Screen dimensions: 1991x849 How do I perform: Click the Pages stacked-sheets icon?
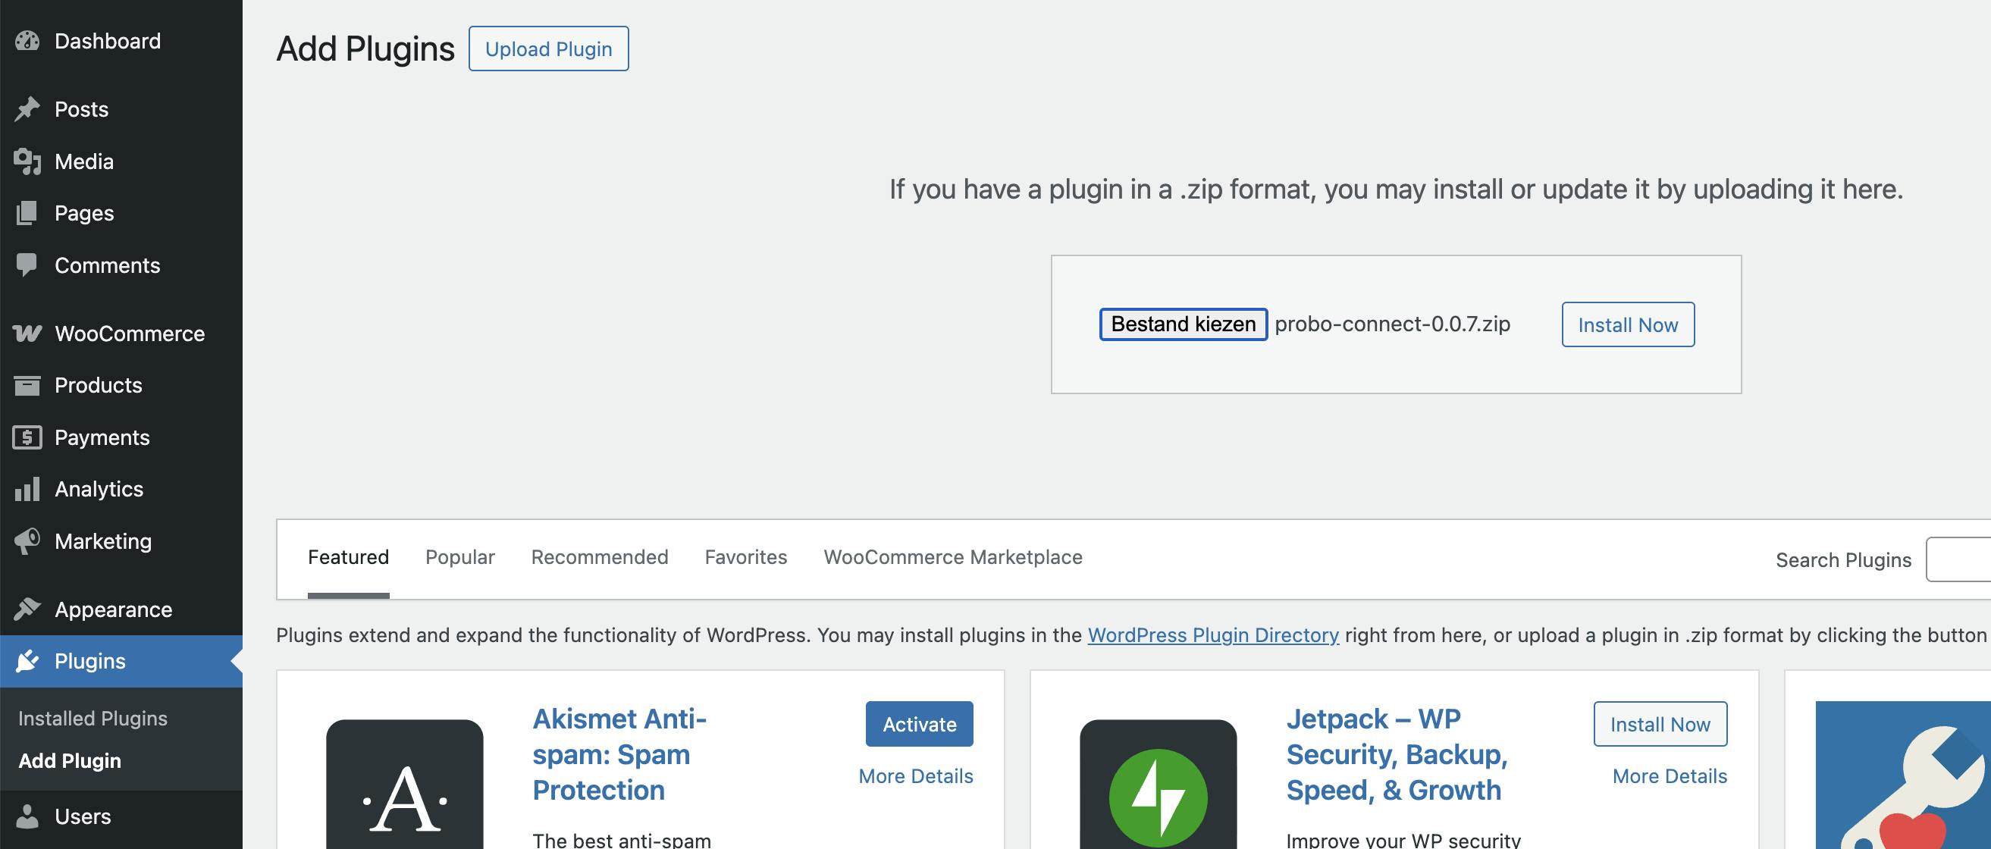pos(27,213)
